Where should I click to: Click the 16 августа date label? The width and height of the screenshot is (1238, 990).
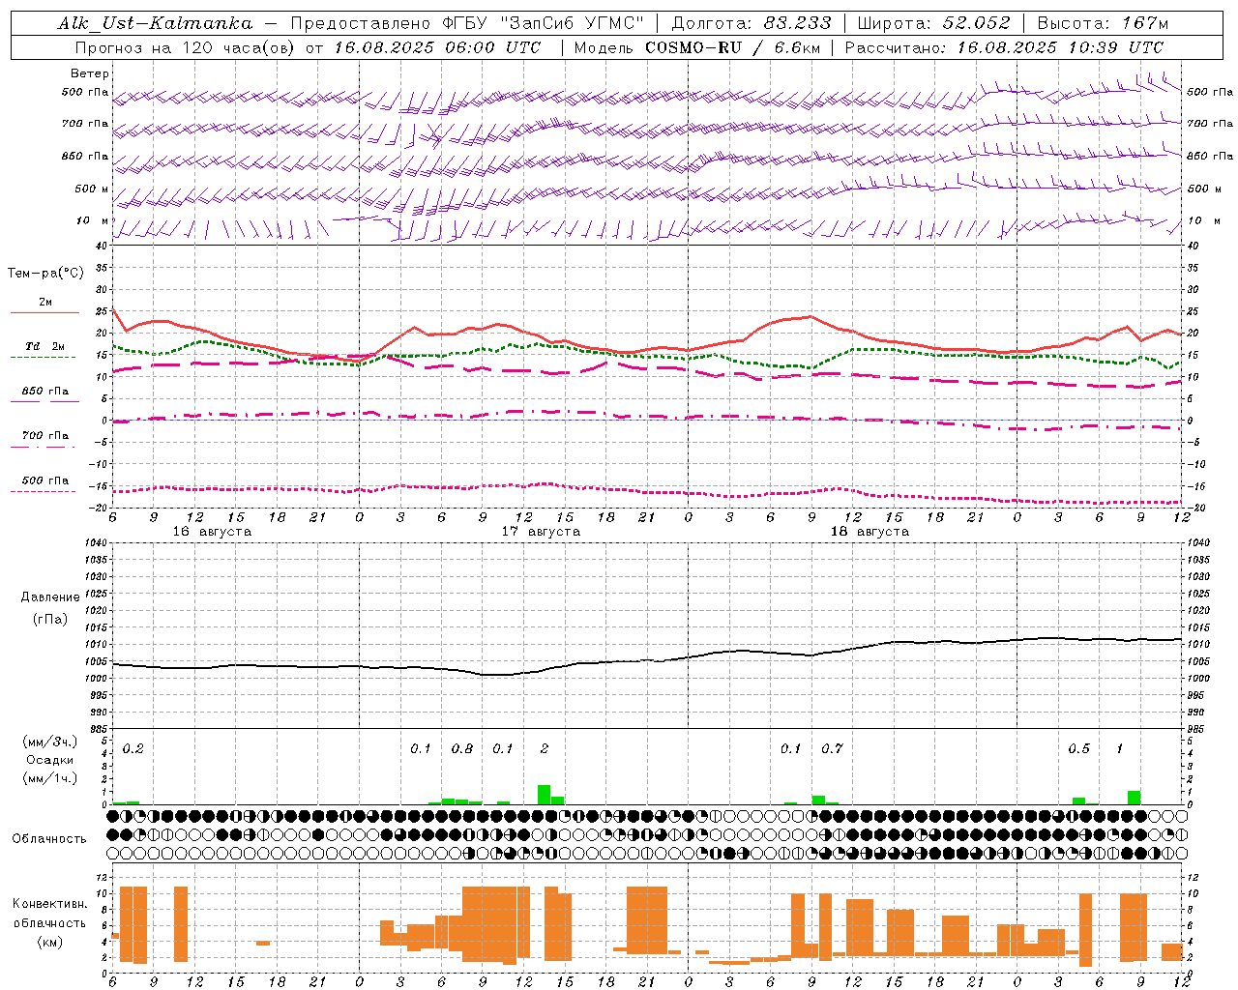(212, 532)
